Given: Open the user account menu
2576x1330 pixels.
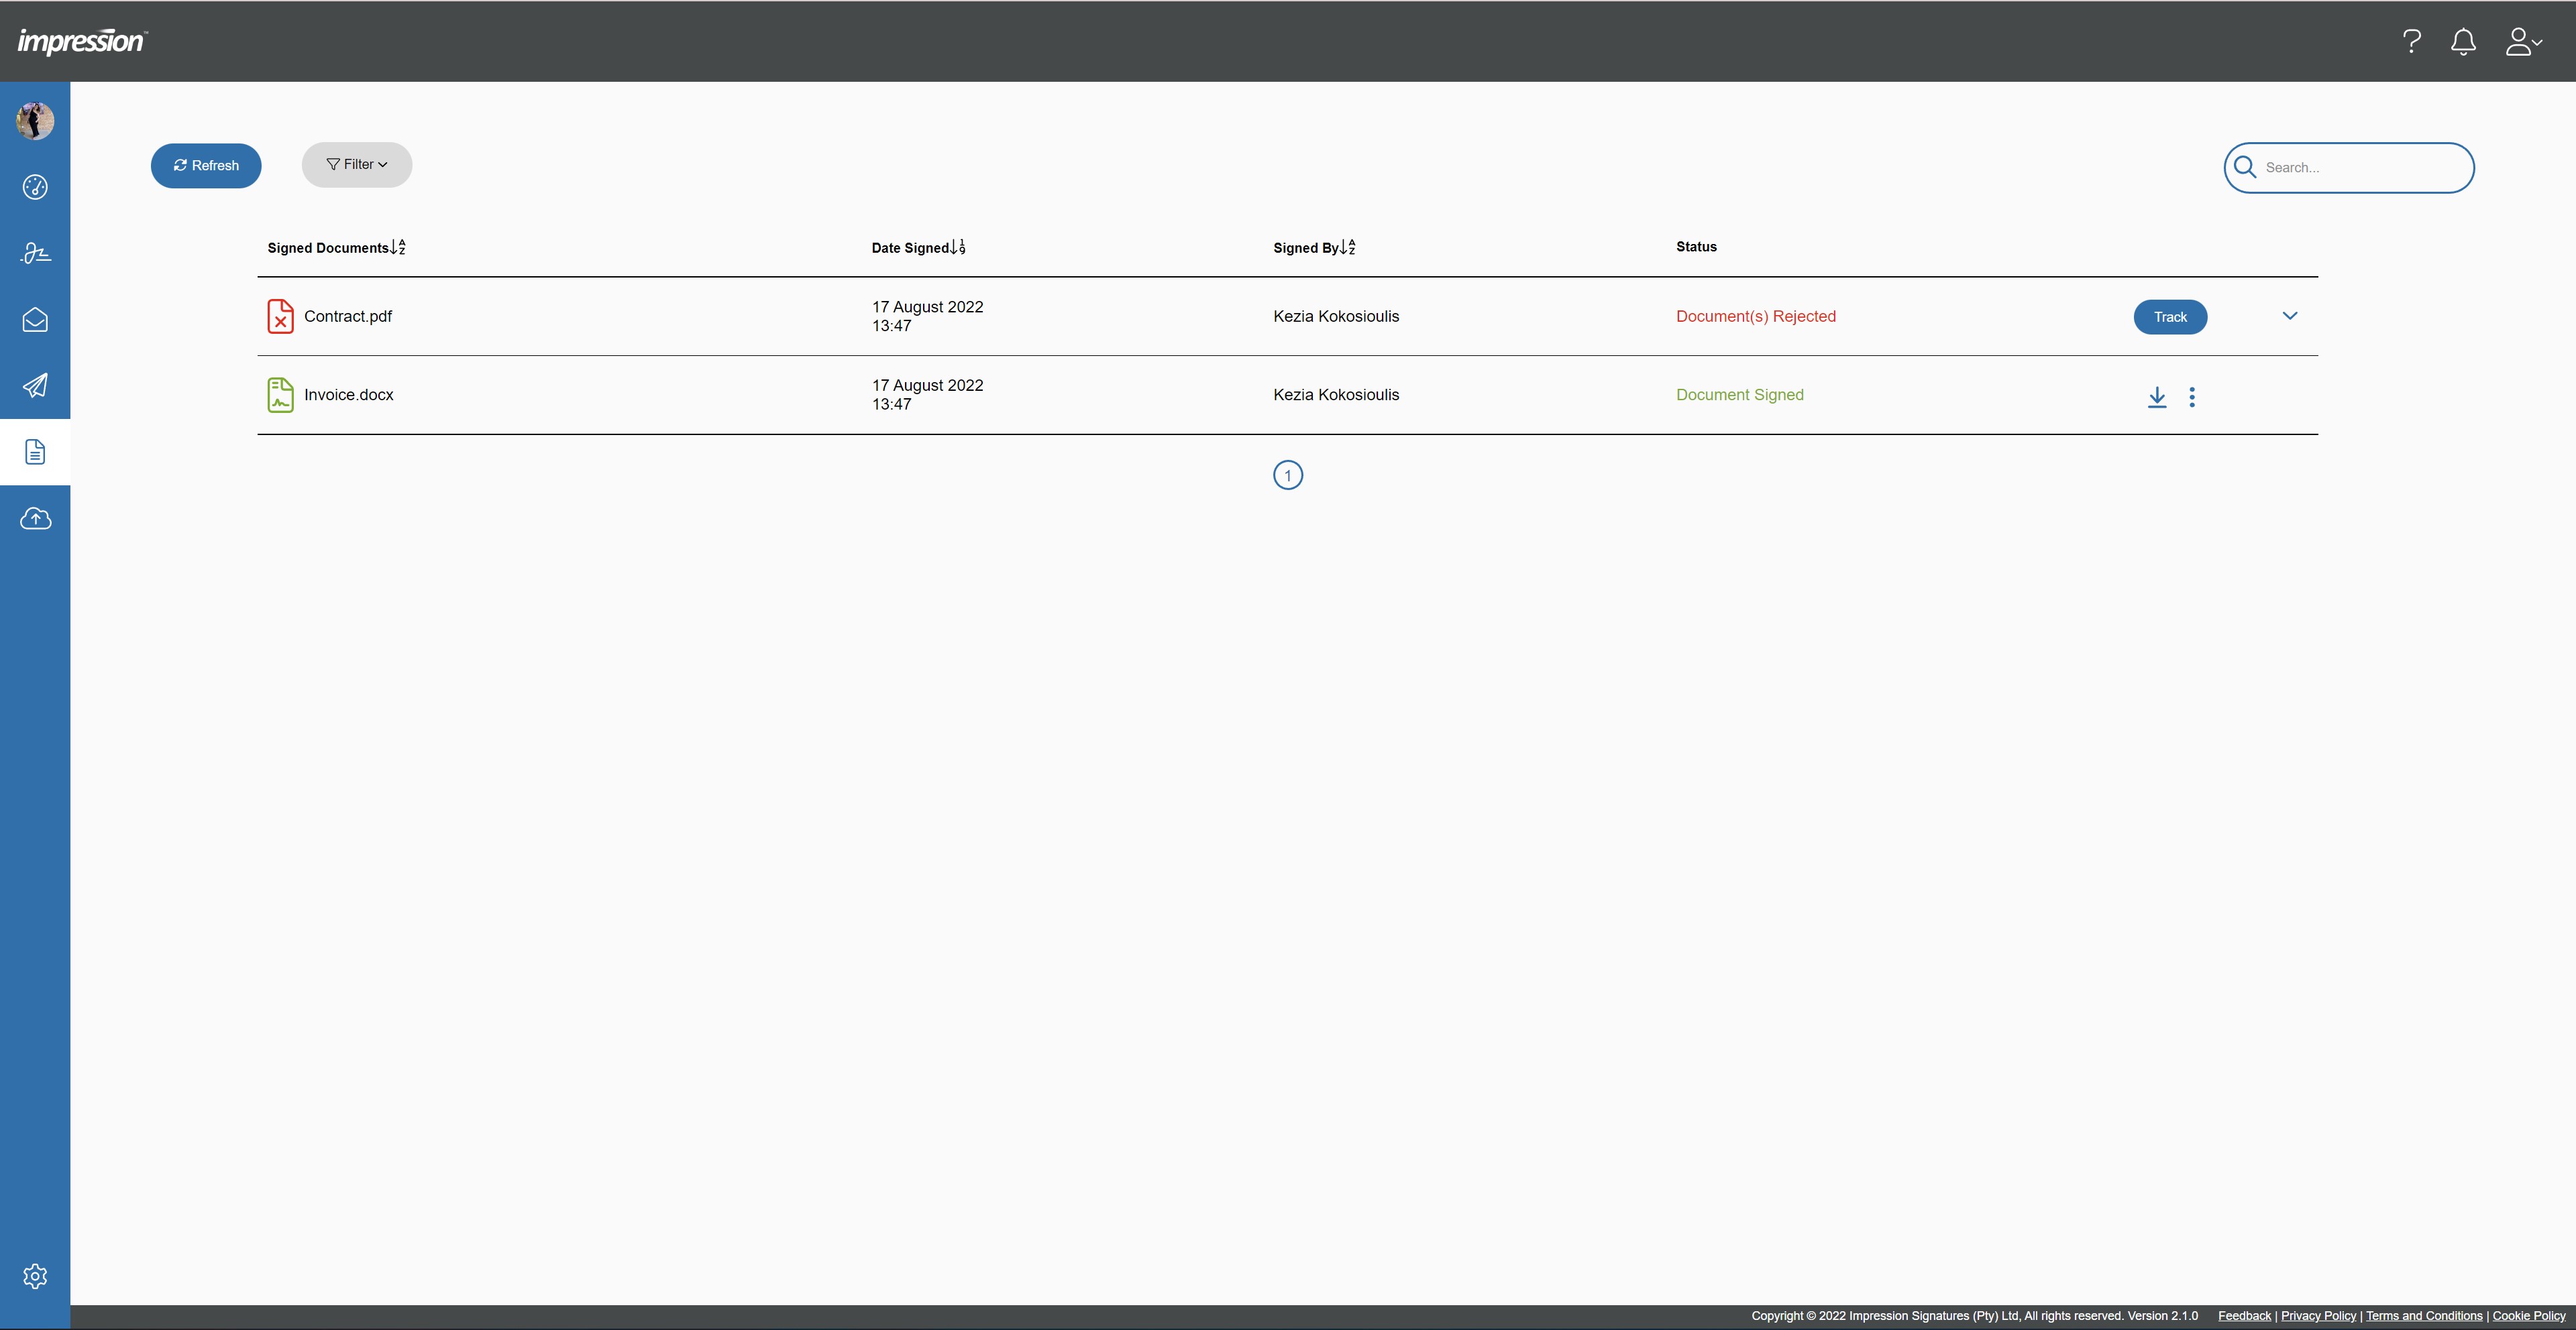Looking at the screenshot, I should click(x=2523, y=41).
